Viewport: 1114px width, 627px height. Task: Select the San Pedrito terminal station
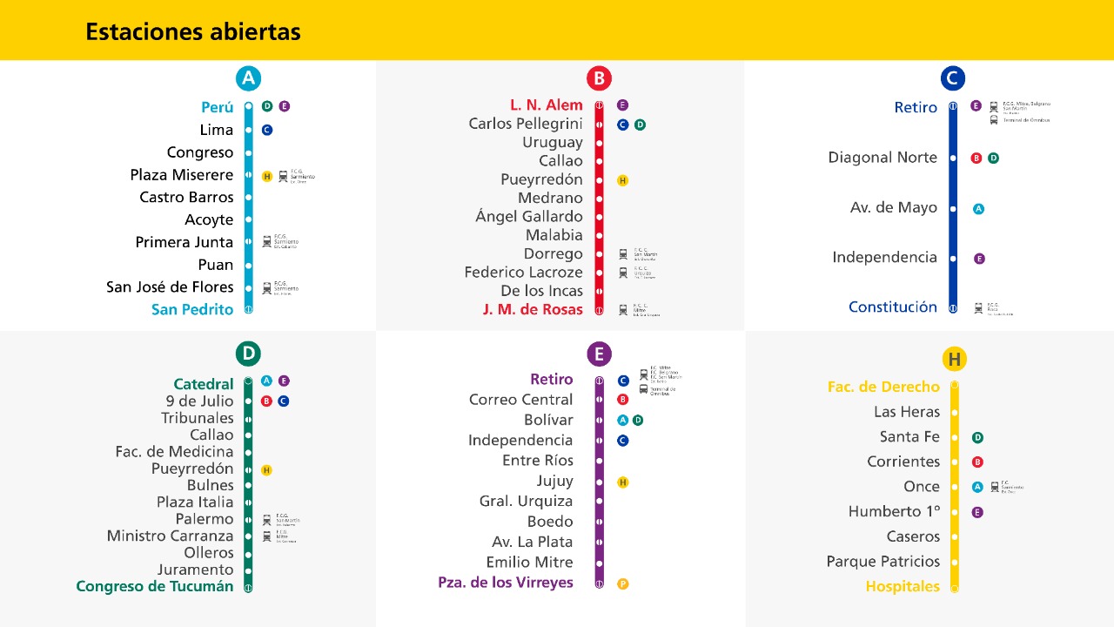[192, 309]
